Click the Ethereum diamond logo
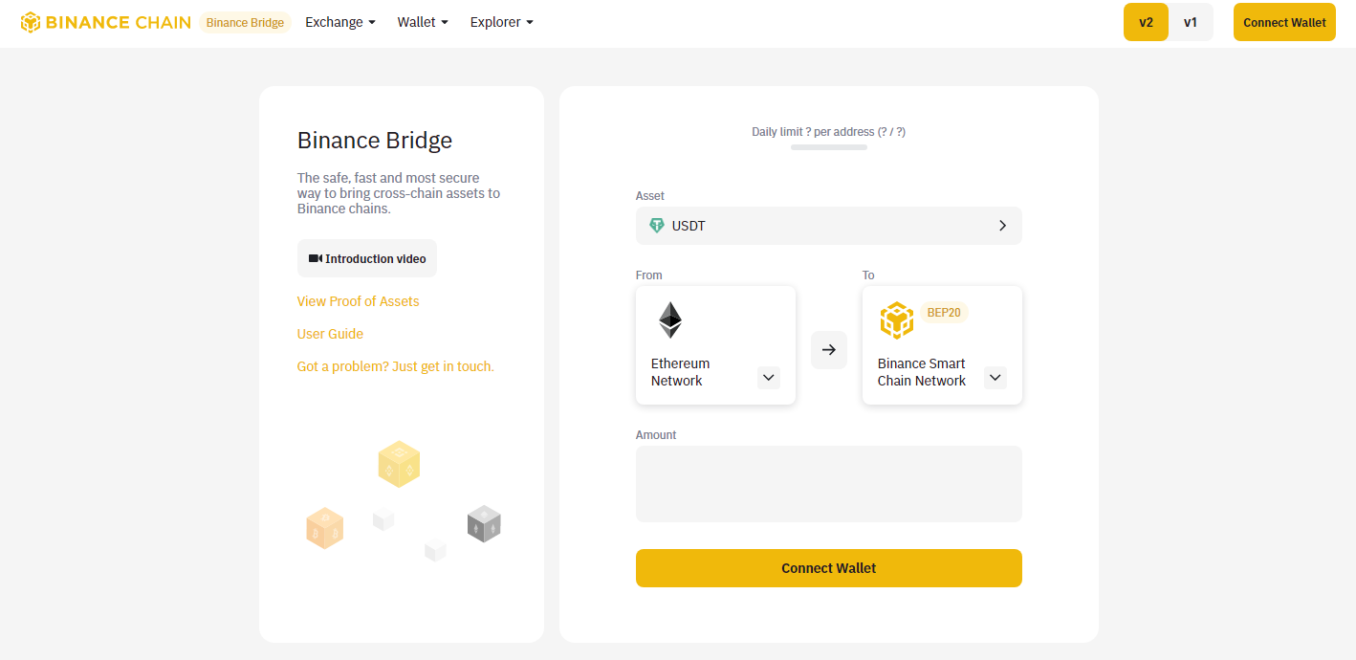The width and height of the screenshot is (1356, 660). coord(670,320)
